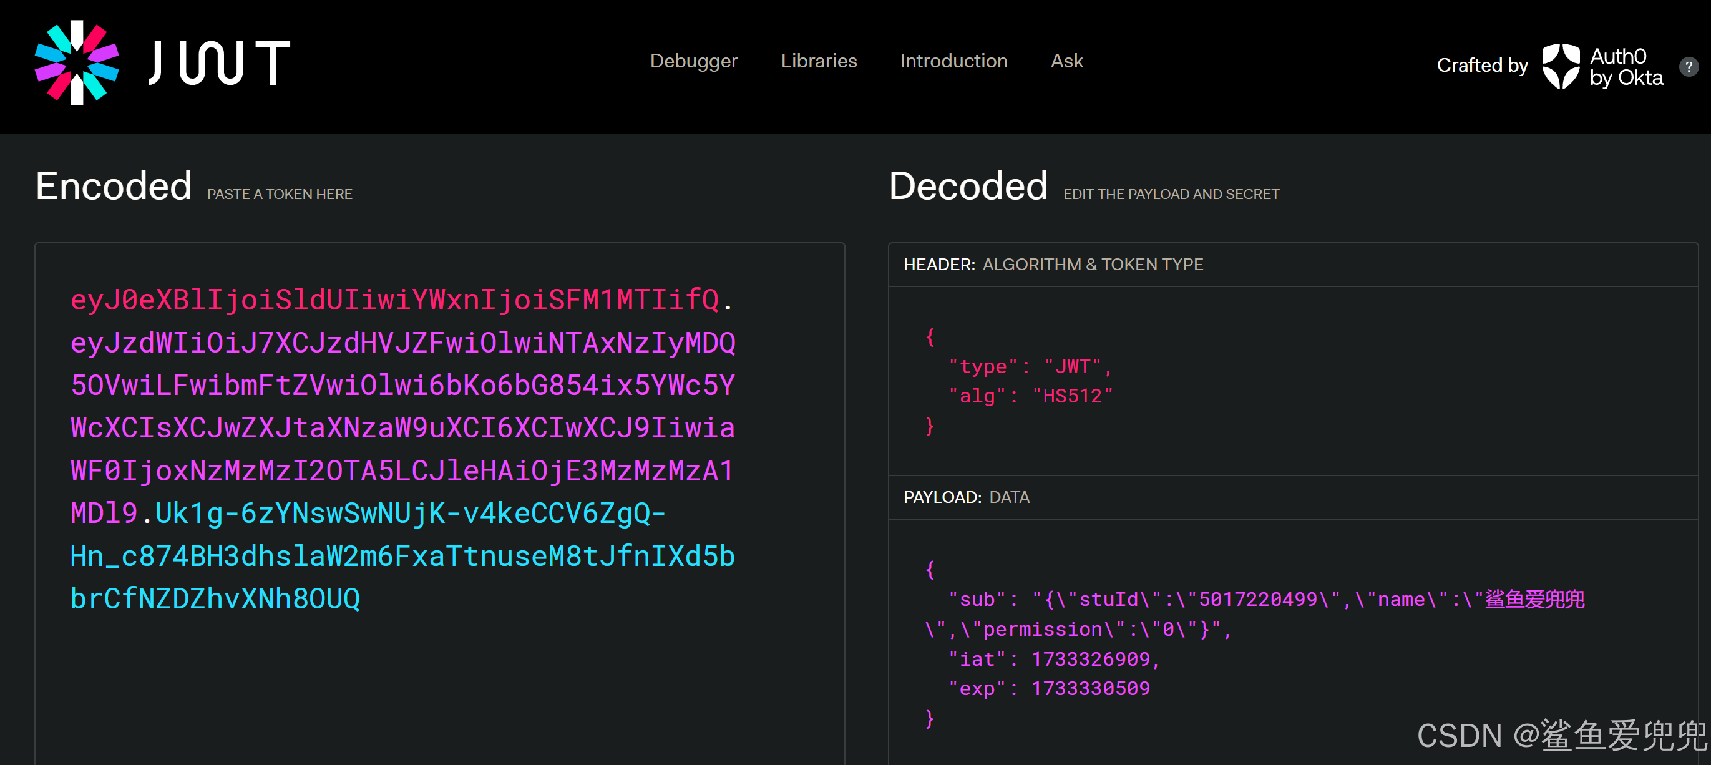
Task: Click the "type": "JWT" header line
Action: pos(1030,366)
